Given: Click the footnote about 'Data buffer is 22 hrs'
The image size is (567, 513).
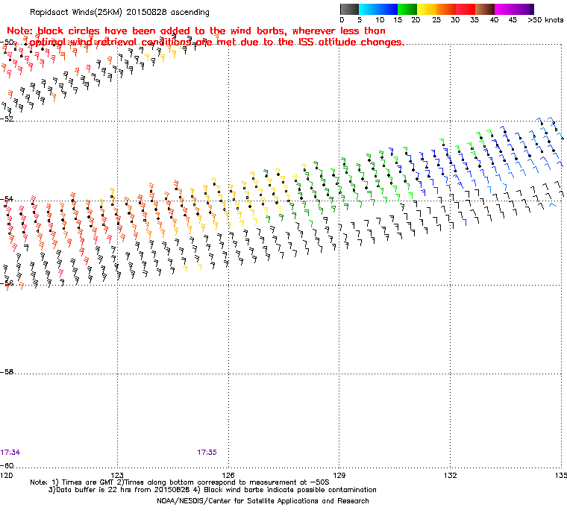Looking at the screenshot, I should 213,490.
